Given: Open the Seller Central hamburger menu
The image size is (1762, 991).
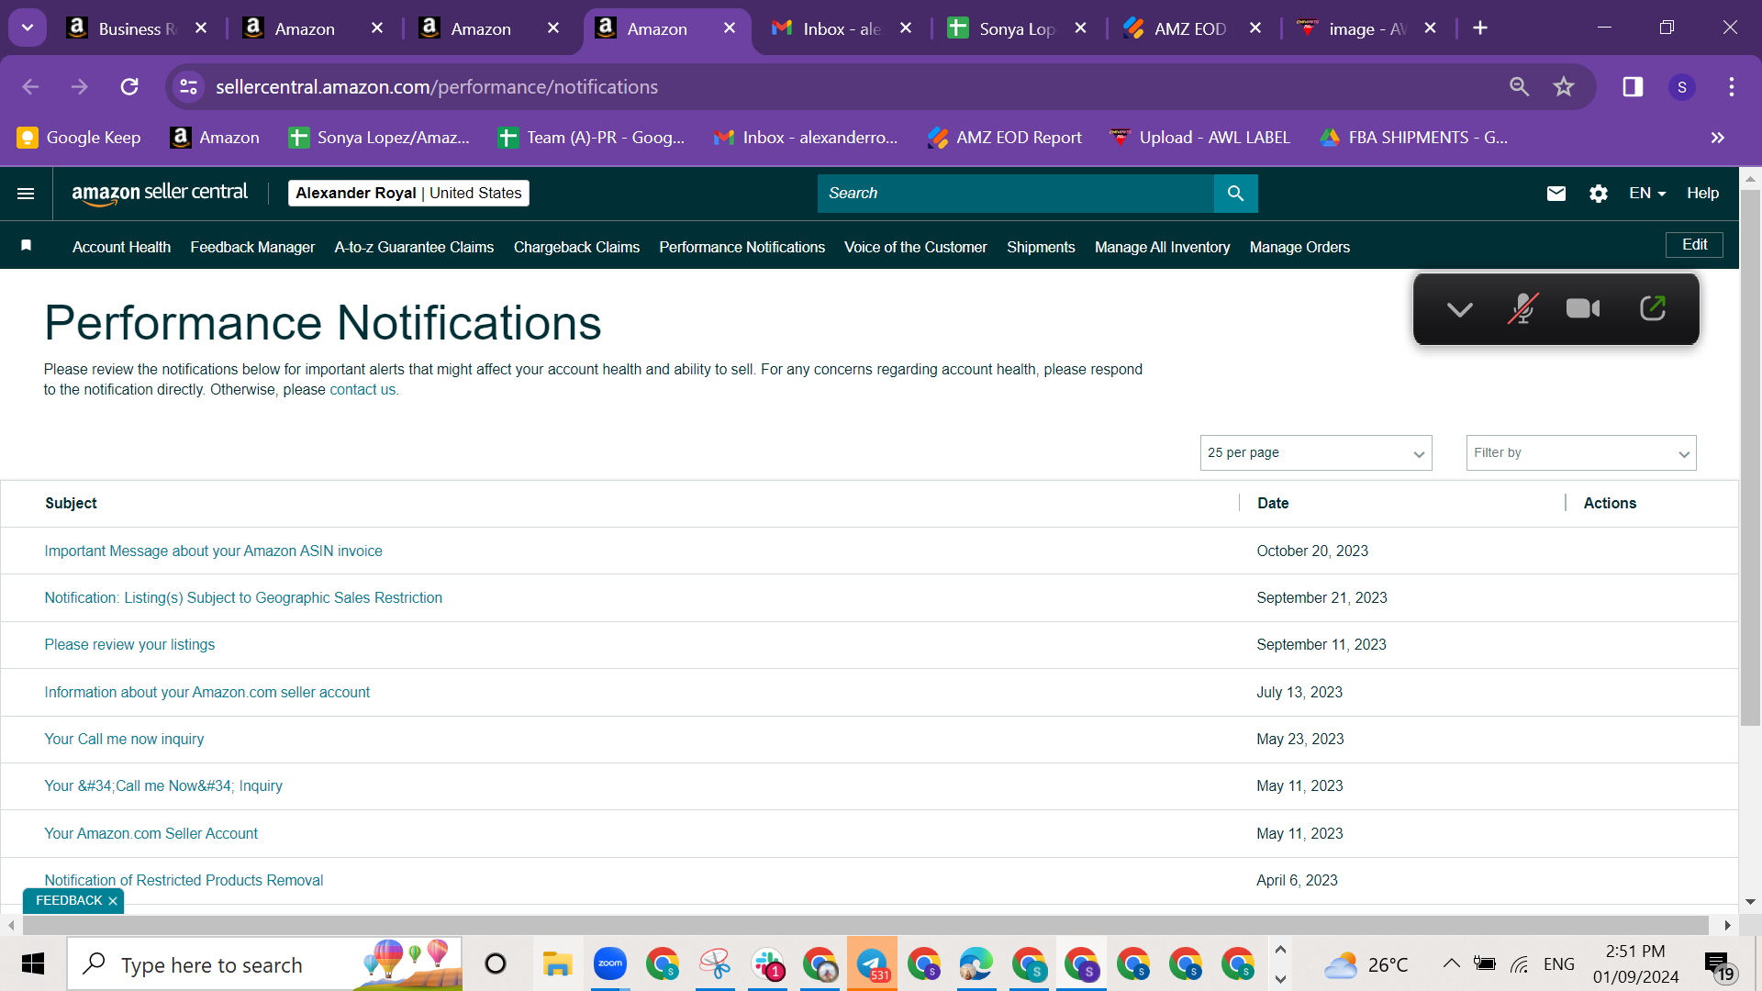Looking at the screenshot, I should [26, 194].
